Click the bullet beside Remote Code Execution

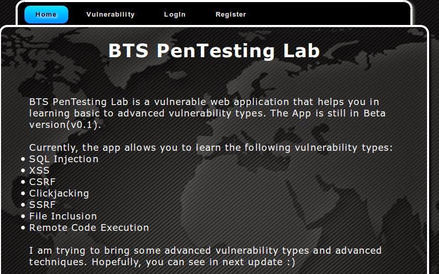23,228
